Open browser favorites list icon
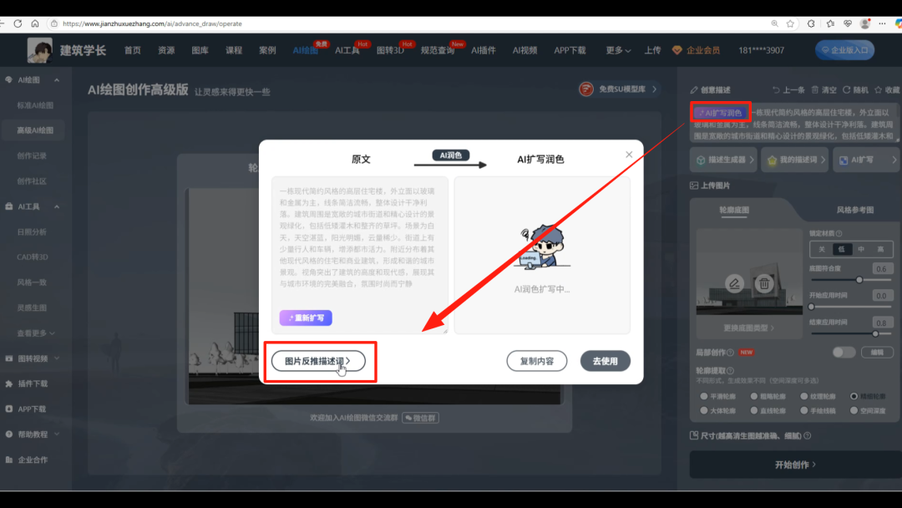This screenshot has height=508, width=902. pos(830,23)
